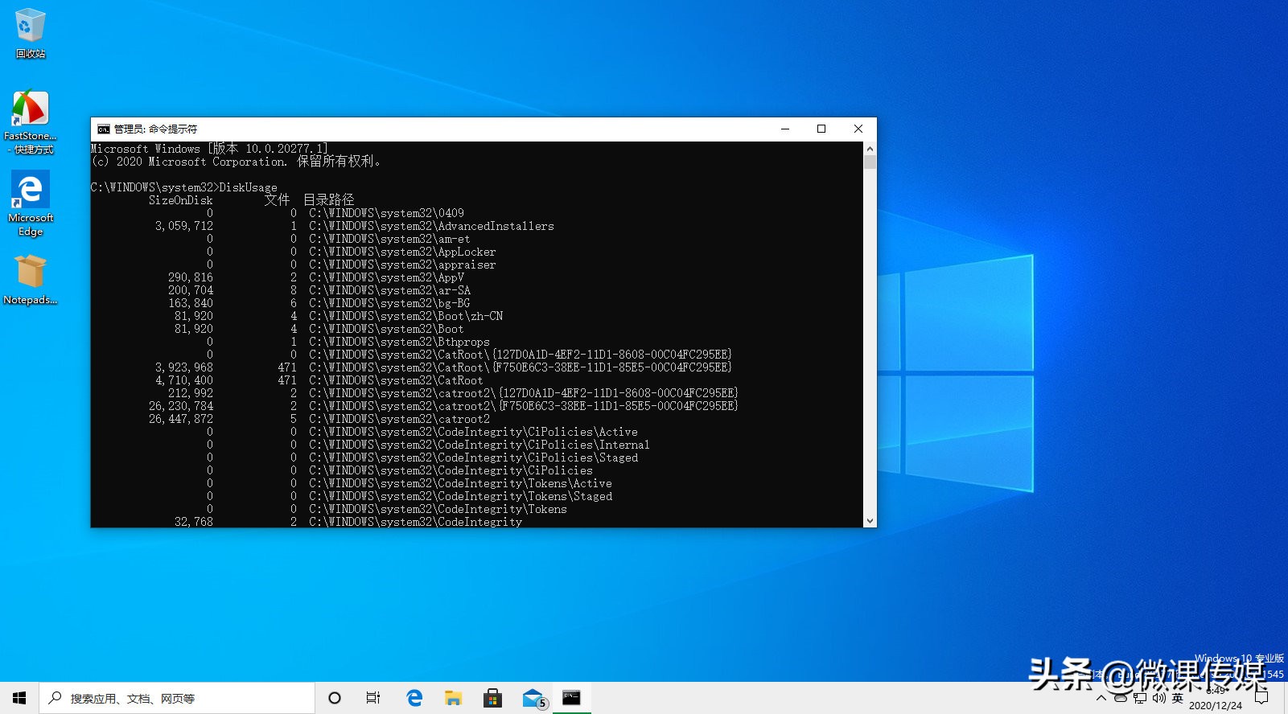
Task: Open Task View from taskbar
Action: point(373,698)
